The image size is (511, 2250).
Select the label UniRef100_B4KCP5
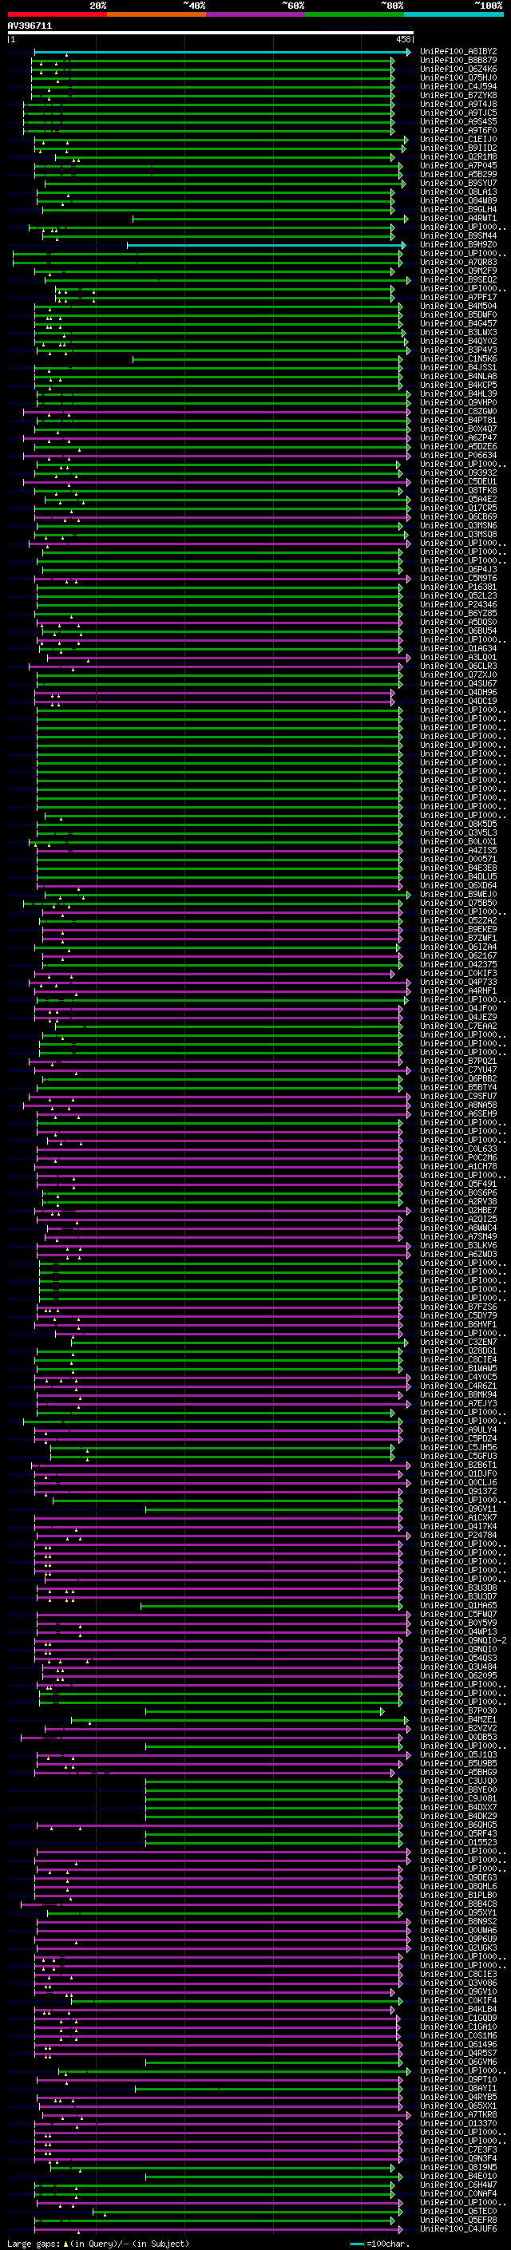click(458, 386)
